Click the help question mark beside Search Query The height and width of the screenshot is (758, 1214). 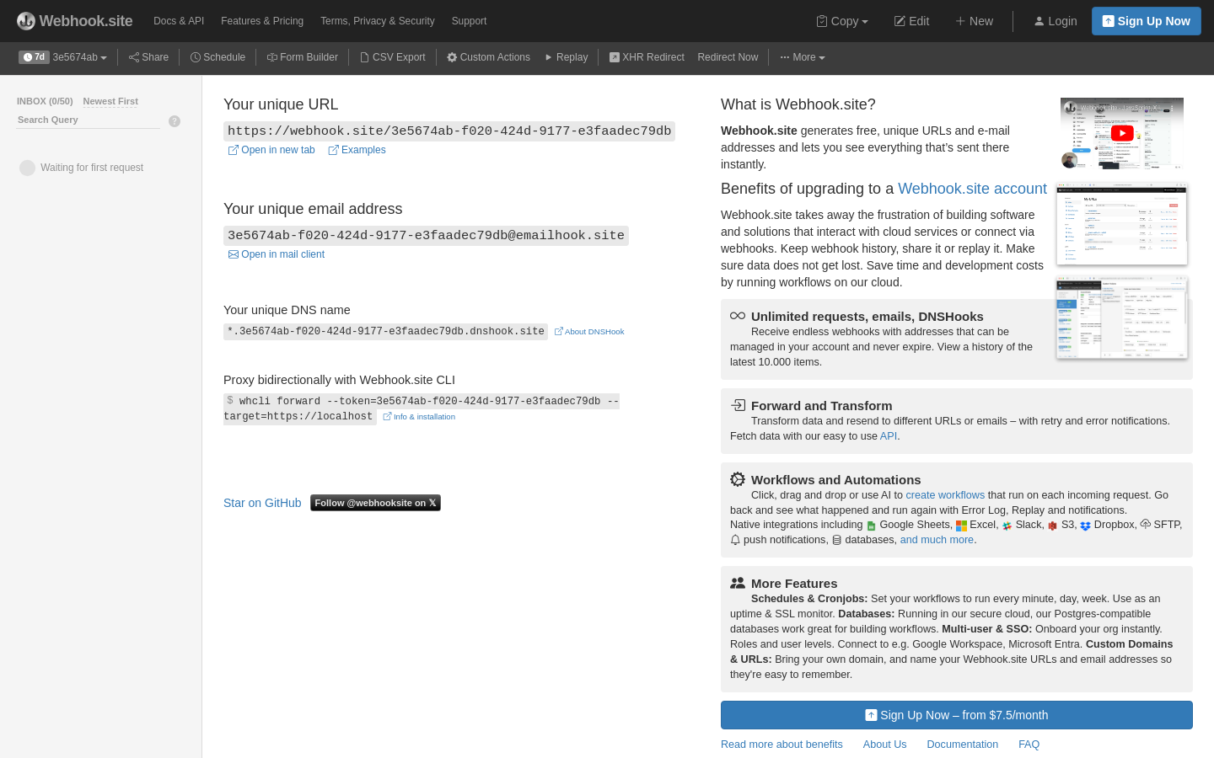coord(175,121)
